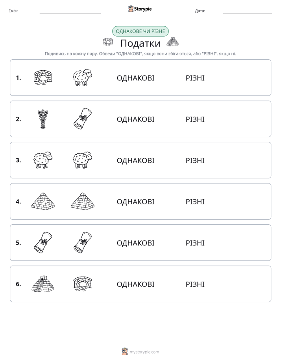
Task: Click the first sheep in row 3
Action: 43,160
